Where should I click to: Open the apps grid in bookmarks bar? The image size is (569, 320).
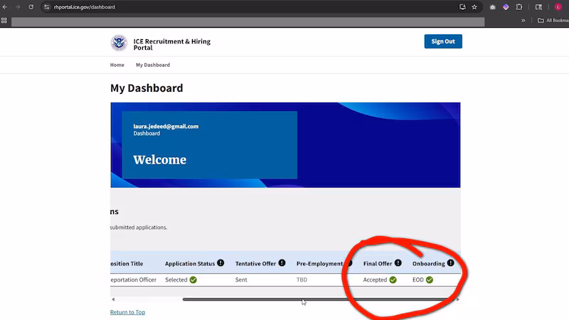tap(4, 21)
